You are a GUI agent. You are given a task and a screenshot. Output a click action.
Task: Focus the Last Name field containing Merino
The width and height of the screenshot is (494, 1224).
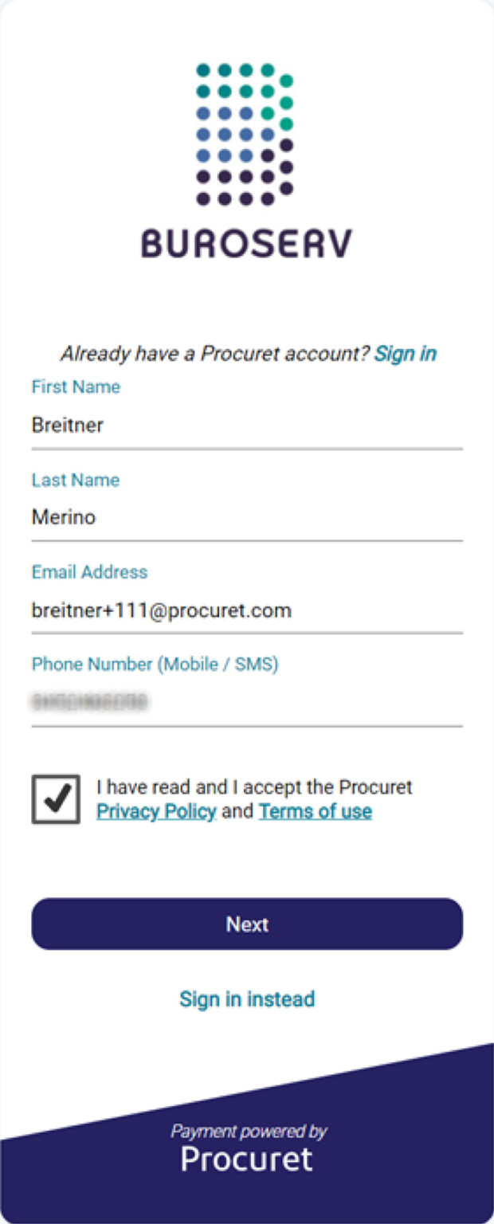247,518
